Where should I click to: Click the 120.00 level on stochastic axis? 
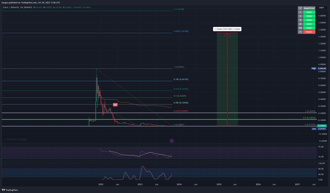pos(321,163)
